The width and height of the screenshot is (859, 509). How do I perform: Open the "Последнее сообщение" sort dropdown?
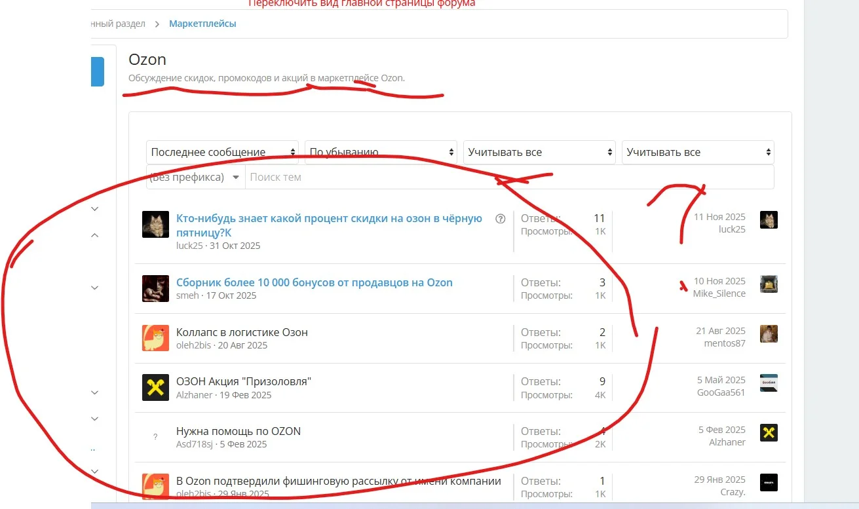point(222,152)
